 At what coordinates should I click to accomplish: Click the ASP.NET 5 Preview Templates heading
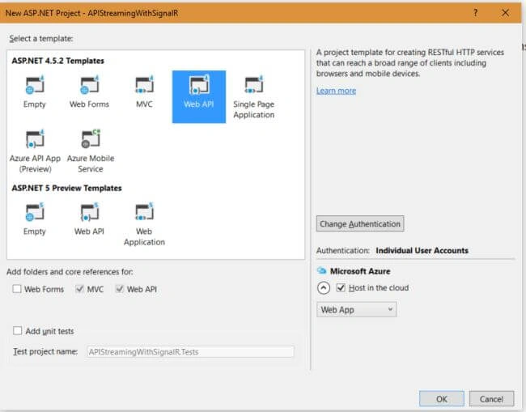[66, 188]
